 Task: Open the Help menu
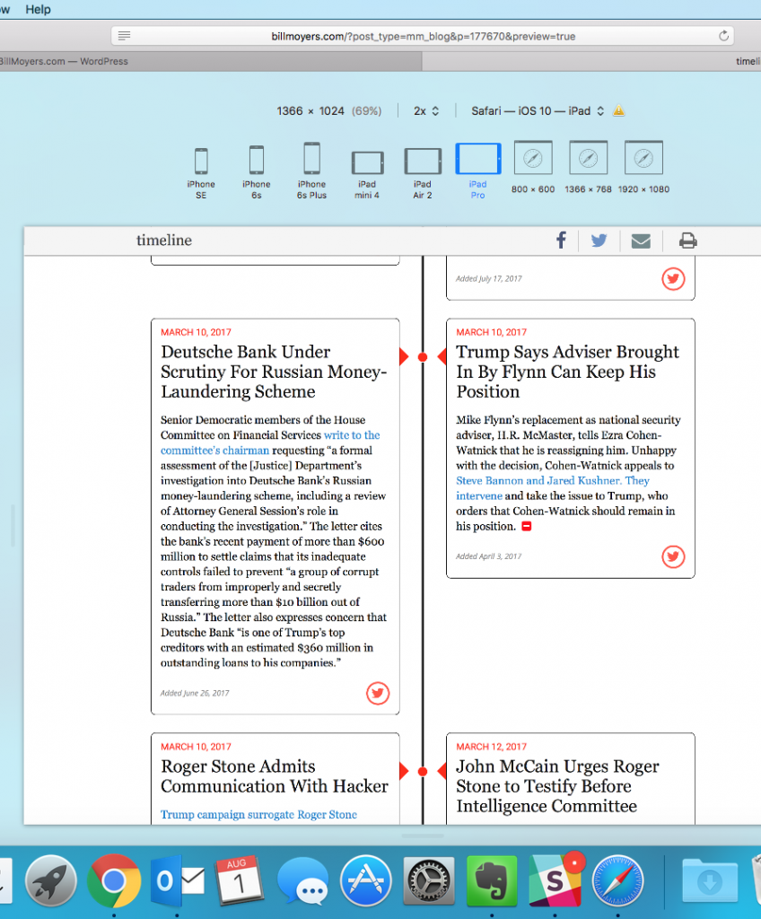point(38,9)
